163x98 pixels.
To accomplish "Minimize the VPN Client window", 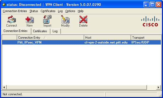I will tap(146, 5).
